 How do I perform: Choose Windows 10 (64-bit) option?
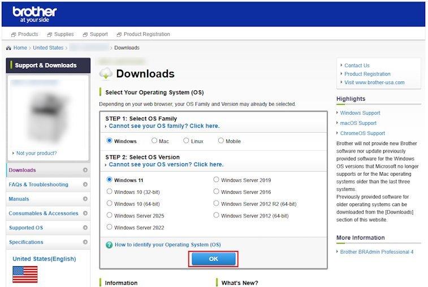109,203
